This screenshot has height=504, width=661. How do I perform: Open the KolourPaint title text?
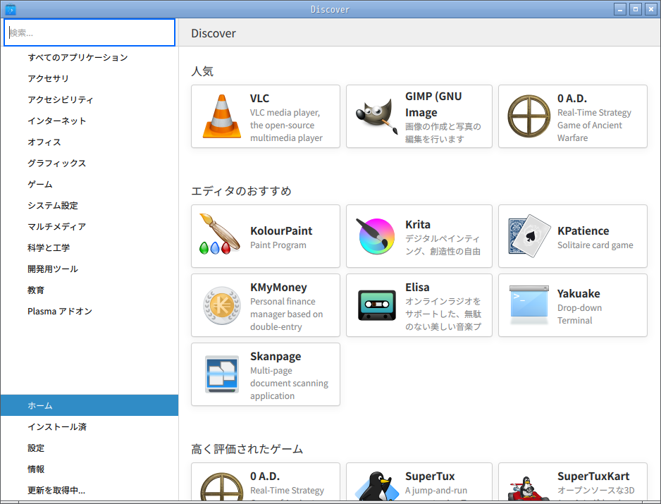click(x=281, y=231)
